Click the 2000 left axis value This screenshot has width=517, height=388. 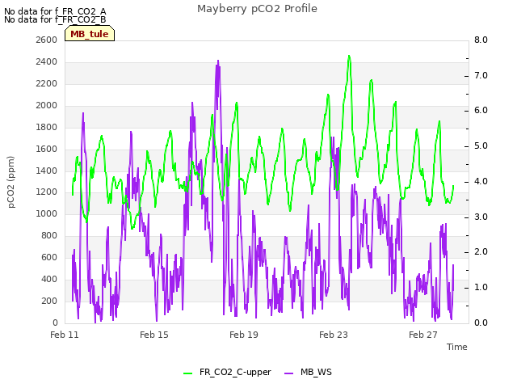point(47,105)
